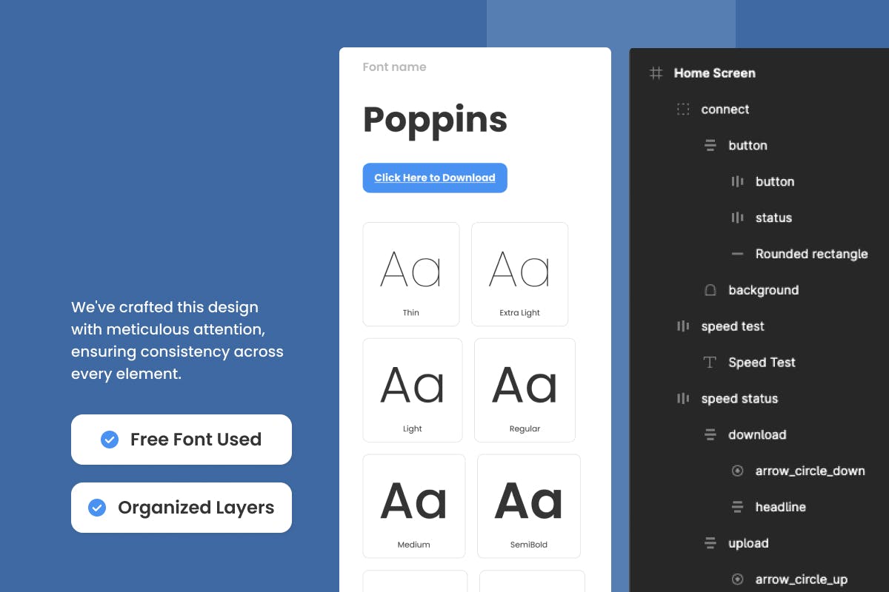
Task: Click the text icon beside Speed Test layer
Action: point(710,363)
